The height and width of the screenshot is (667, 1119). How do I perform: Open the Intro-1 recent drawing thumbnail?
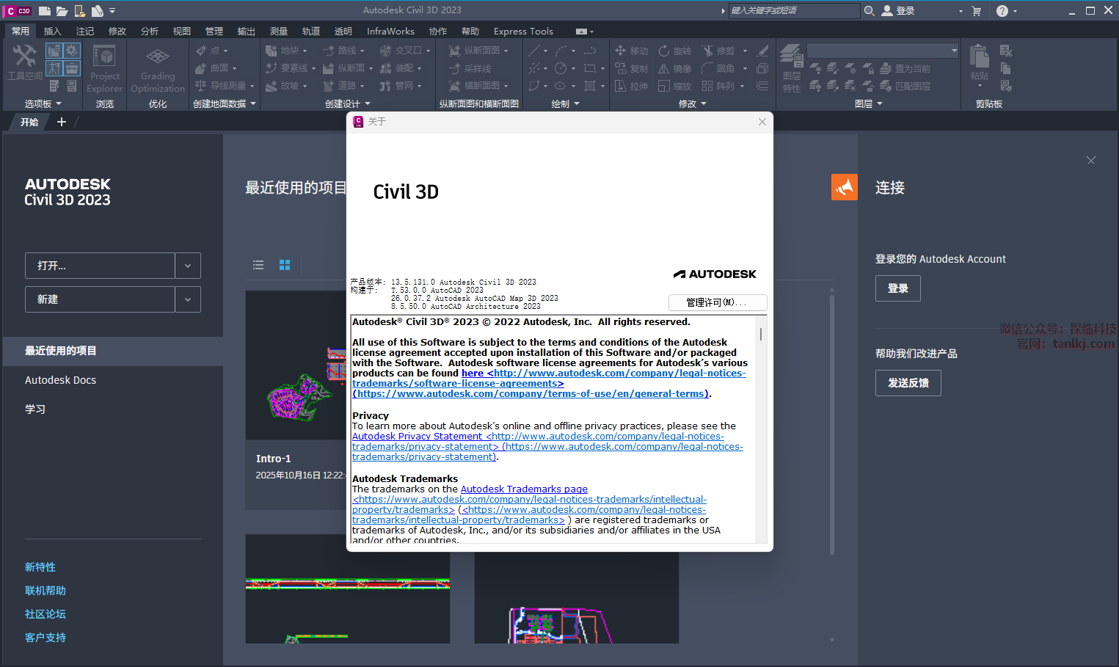(x=295, y=365)
